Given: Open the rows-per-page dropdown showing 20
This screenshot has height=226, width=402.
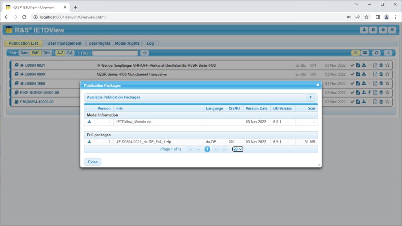Looking at the screenshot, I should click(238, 149).
